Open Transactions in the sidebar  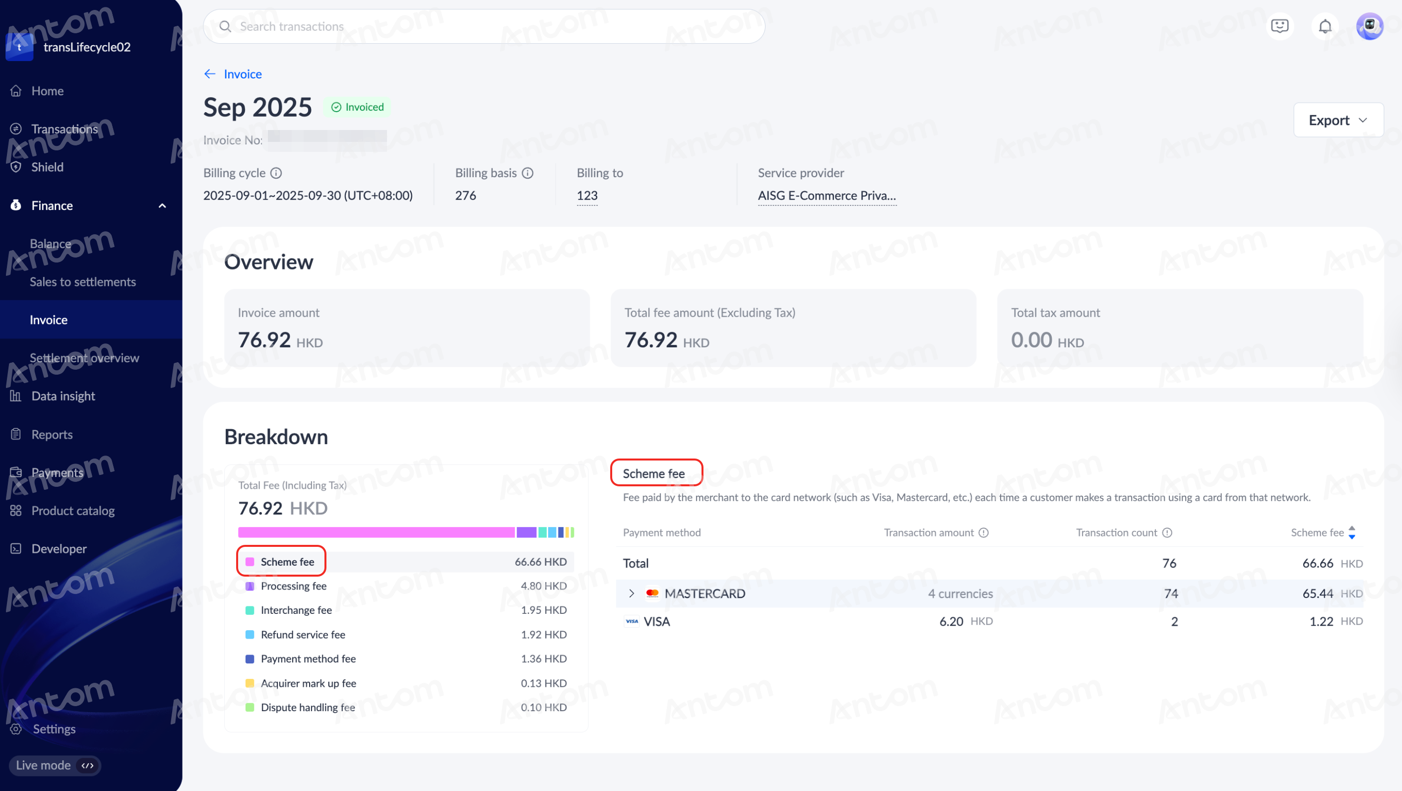pyautogui.click(x=64, y=129)
